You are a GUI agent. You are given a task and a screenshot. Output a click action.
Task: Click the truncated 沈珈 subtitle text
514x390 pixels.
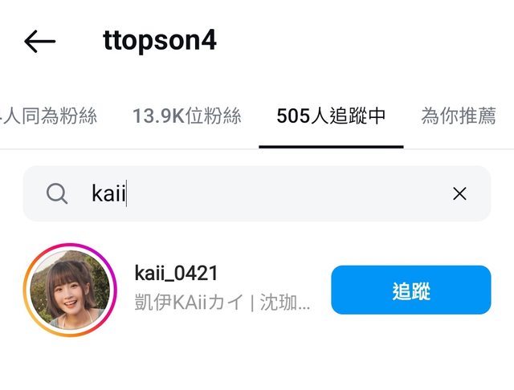point(285,302)
